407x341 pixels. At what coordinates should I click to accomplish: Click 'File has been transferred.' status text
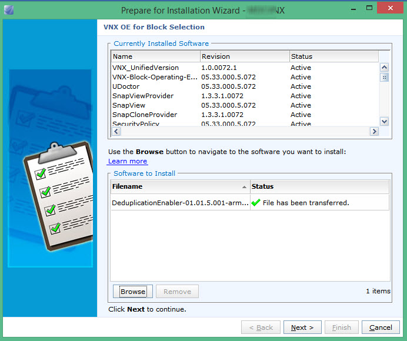click(x=306, y=203)
